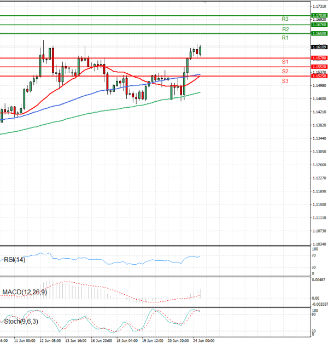Click the S2 support label
The height and width of the screenshot is (344, 328).
(x=285, y=72)
